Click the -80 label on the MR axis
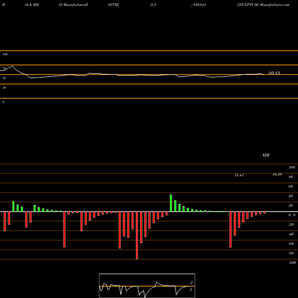The width and height of the screenshot is (298, 298). [291, 253]
